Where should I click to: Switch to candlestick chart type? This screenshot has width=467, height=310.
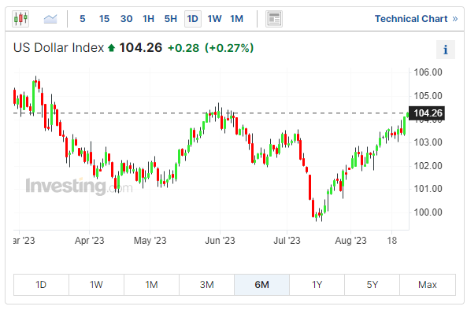point(20,19)
